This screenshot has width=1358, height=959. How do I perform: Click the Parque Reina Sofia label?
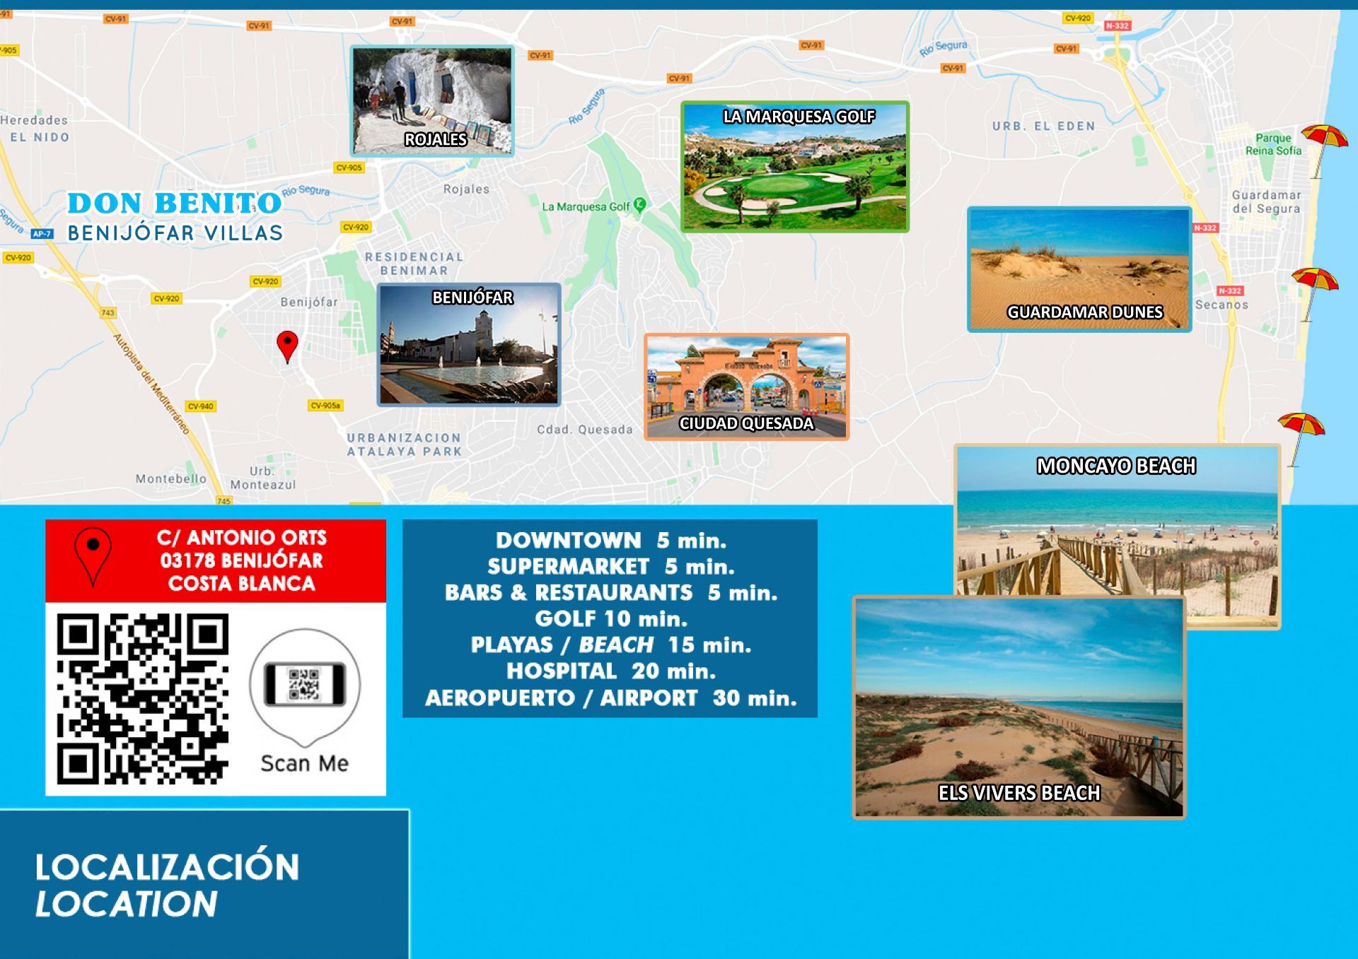click(x=1274, y=144)
